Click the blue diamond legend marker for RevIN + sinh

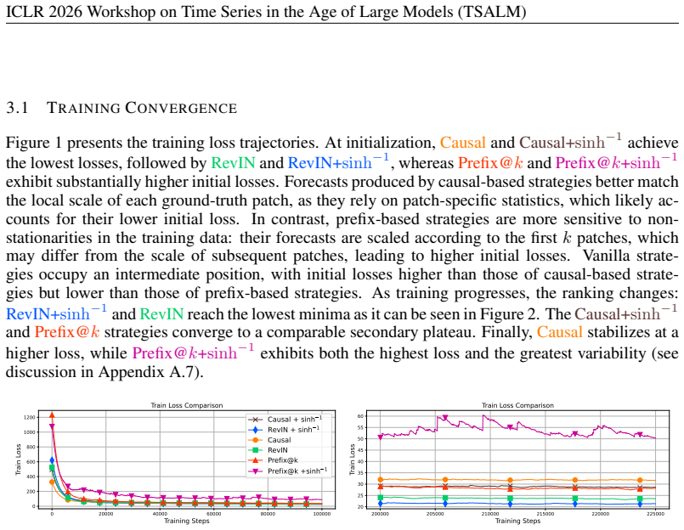255,430
